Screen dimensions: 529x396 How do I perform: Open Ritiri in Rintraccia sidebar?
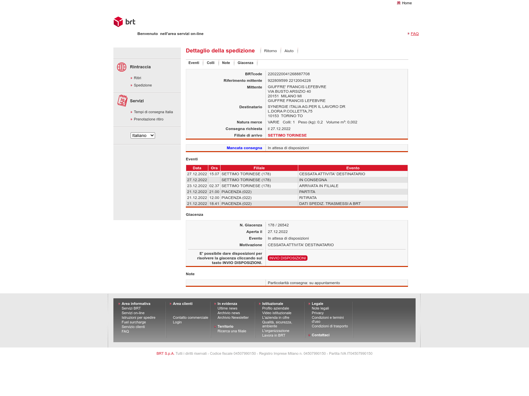click(x=138, y=78)
